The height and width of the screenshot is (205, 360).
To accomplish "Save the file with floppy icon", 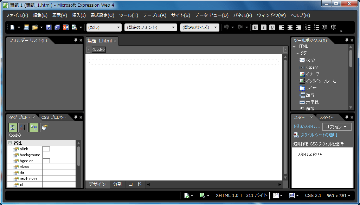I will click(x=49, y=27).
